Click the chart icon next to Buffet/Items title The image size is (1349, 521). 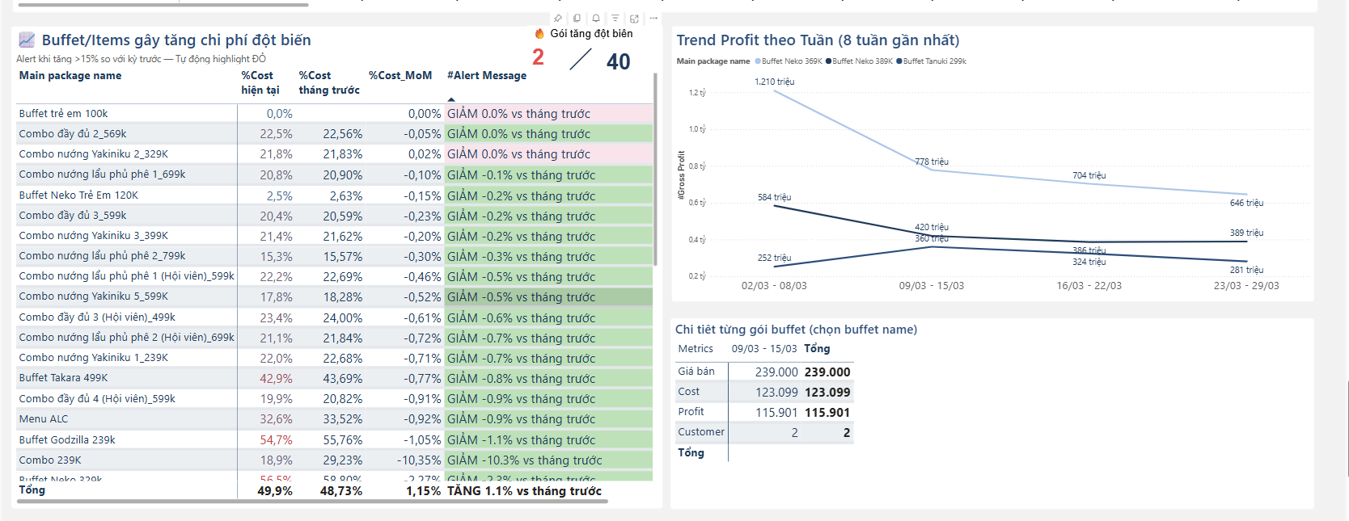coord(27,40)
